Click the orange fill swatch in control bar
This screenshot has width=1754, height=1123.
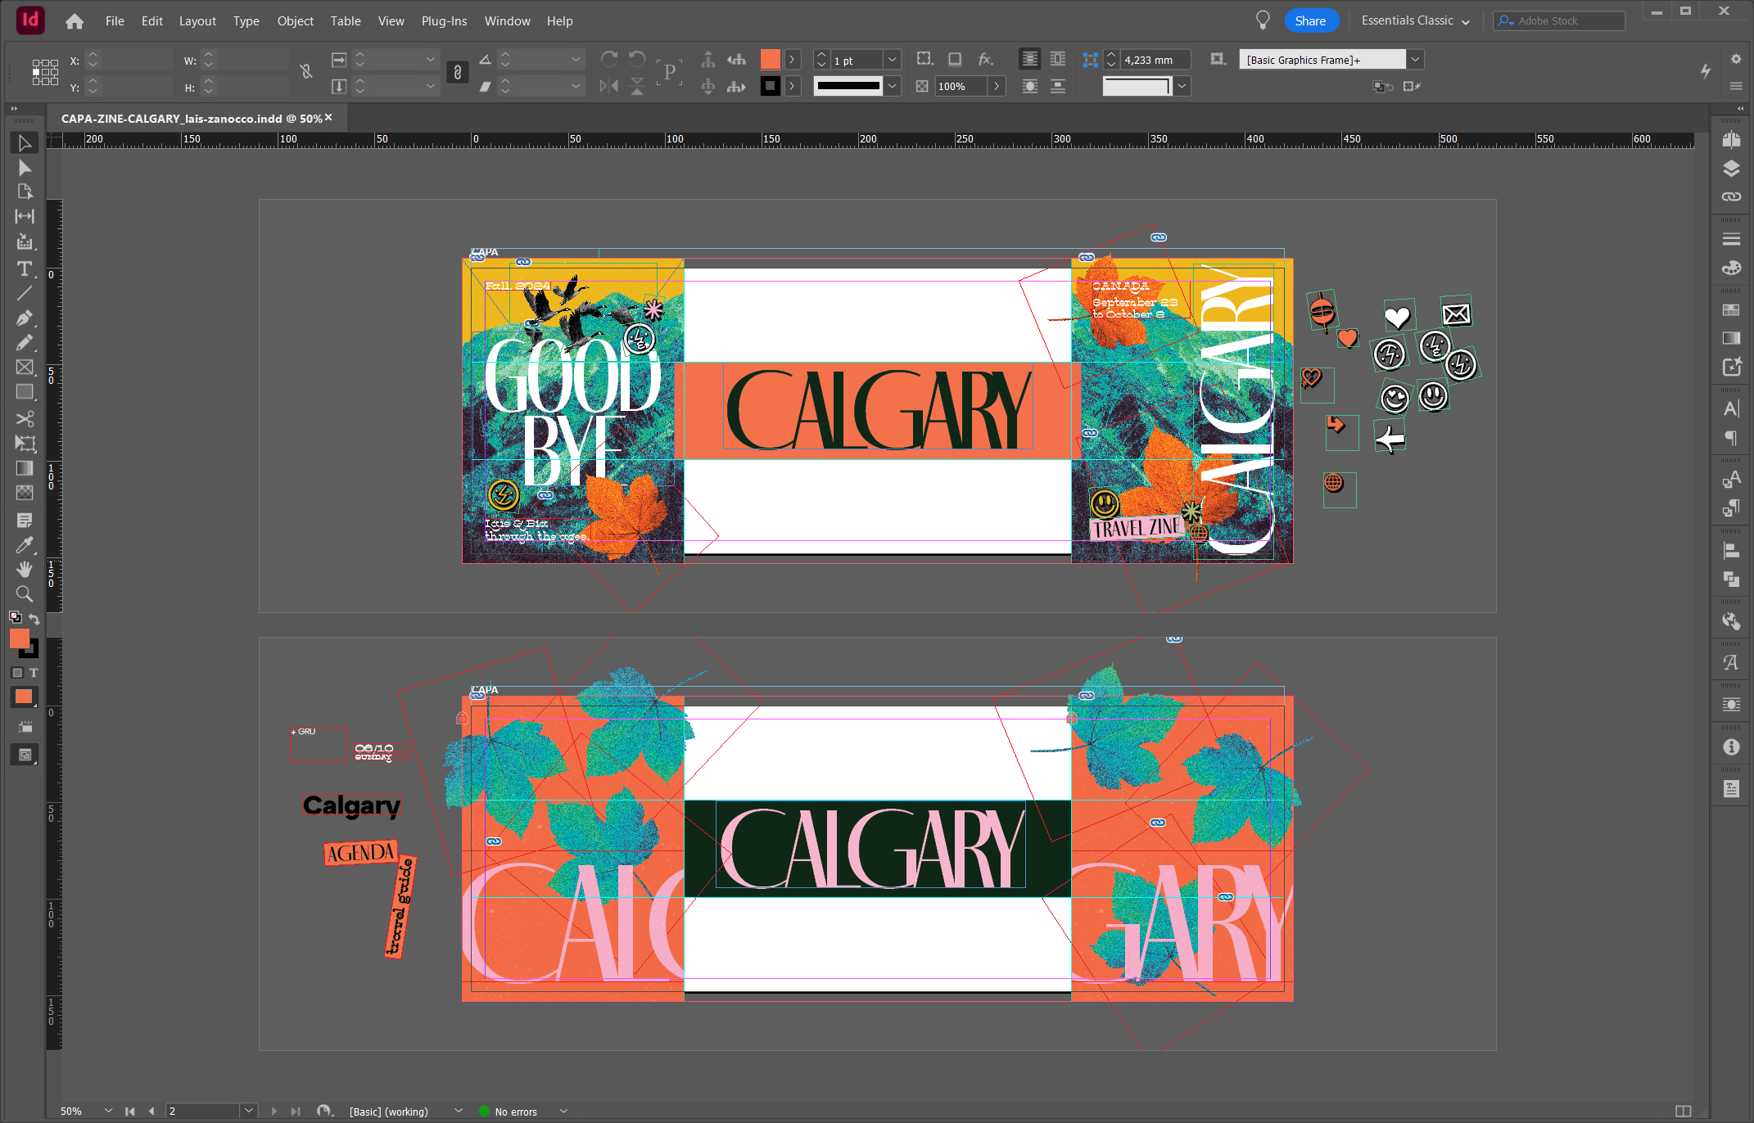coord(770,60)
